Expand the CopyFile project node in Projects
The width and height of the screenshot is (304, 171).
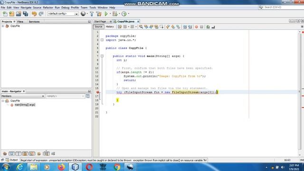(3, 26)
